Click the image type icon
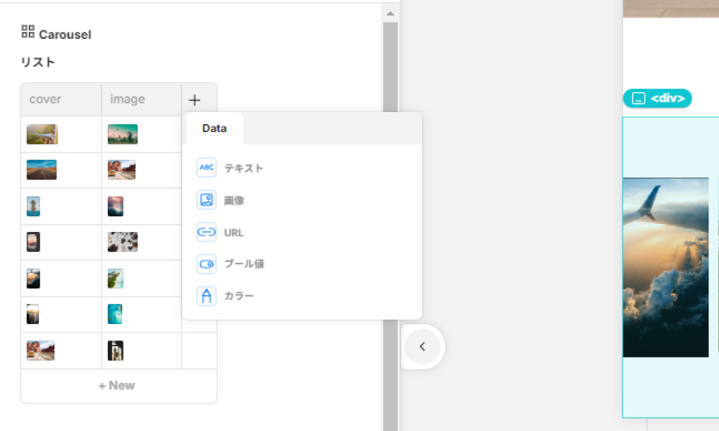The width and height of the screenshot is (719, 431). click(206, 200)
